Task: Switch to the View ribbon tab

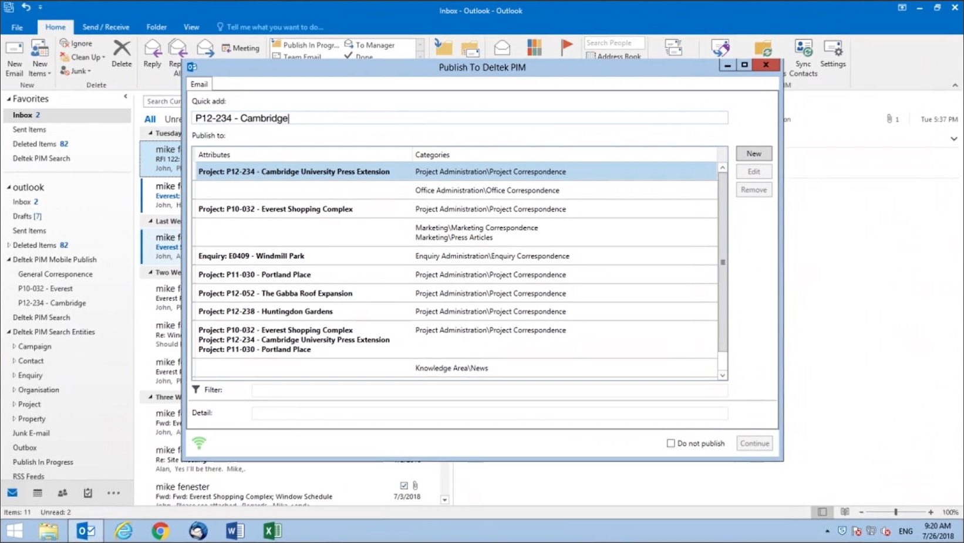Action: coord(191,27)
